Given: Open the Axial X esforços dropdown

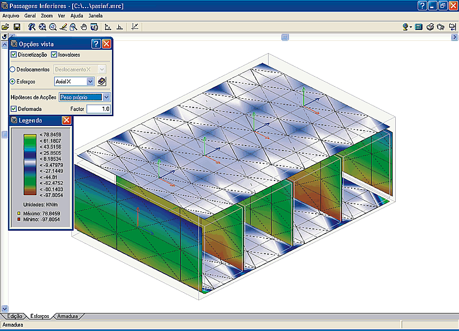Looking at the screenshot, I should click(90, 81).
